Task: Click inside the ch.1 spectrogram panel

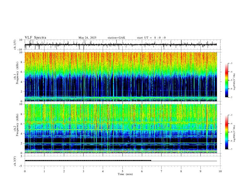Action: pyautogui.click(x=121, y=77)
